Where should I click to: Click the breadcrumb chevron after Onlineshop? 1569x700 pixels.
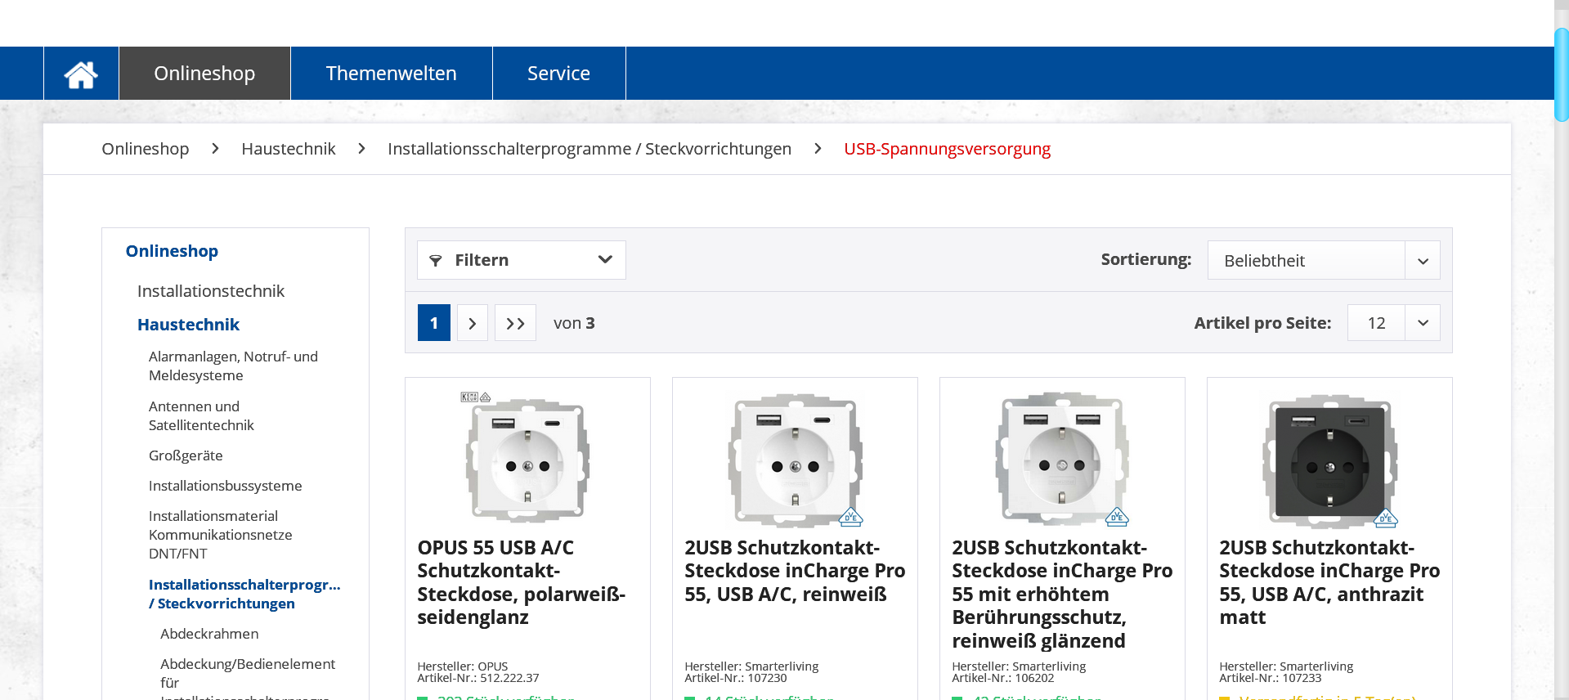pyautogui.click(x=215, y=149)
